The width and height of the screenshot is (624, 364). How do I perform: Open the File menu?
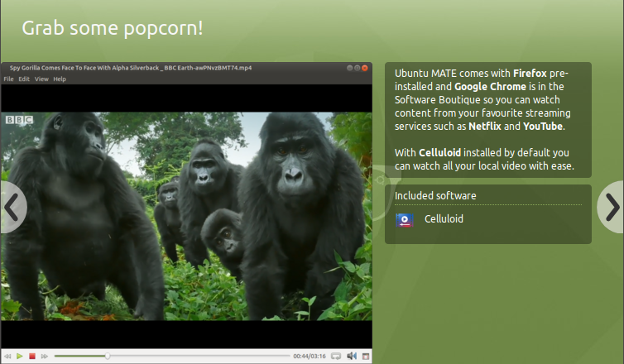point(8,79)
